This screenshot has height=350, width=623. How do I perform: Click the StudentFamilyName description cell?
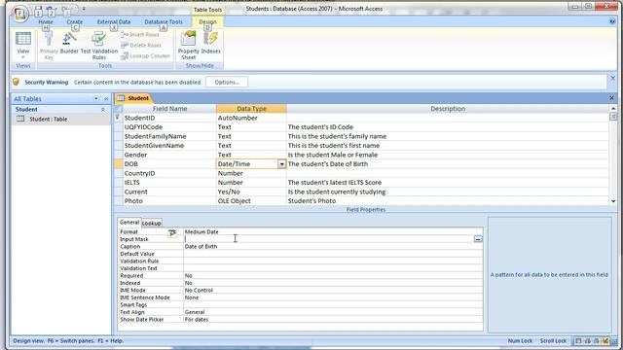point(448,136)
